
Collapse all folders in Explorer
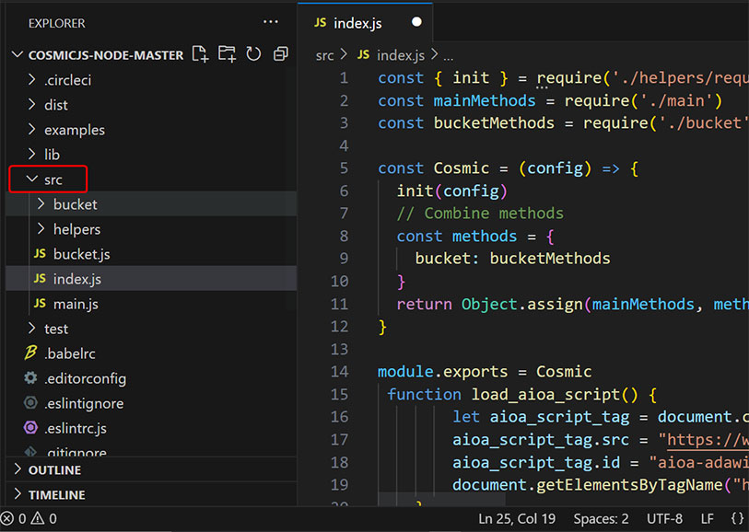pyautogui.click(x=281, y=54)
